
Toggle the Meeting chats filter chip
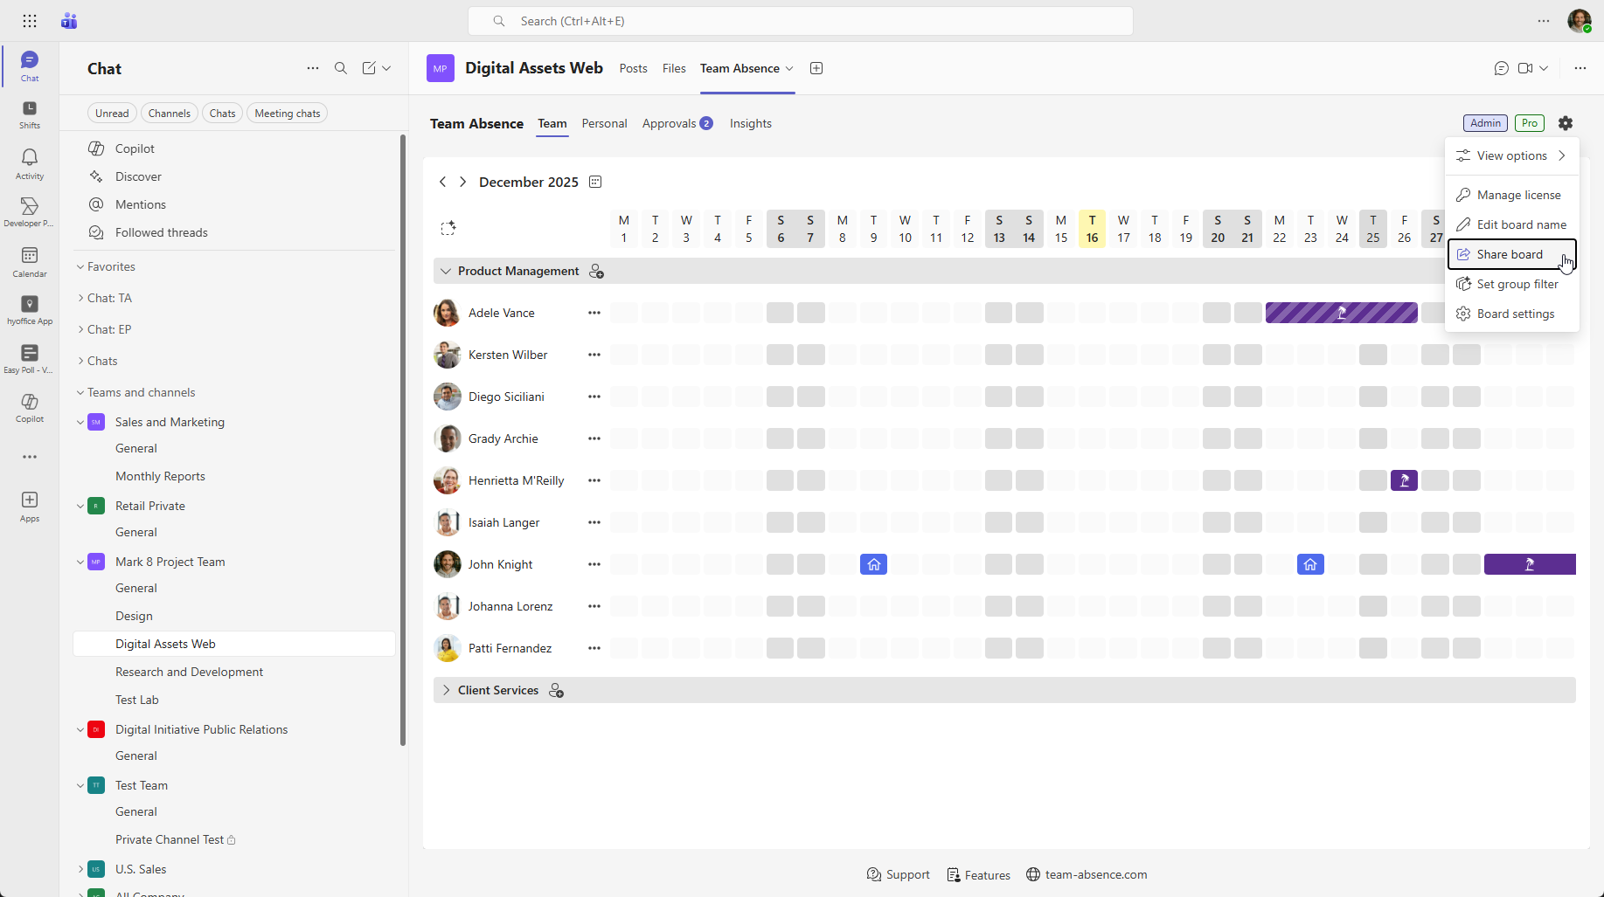[287, 114]
